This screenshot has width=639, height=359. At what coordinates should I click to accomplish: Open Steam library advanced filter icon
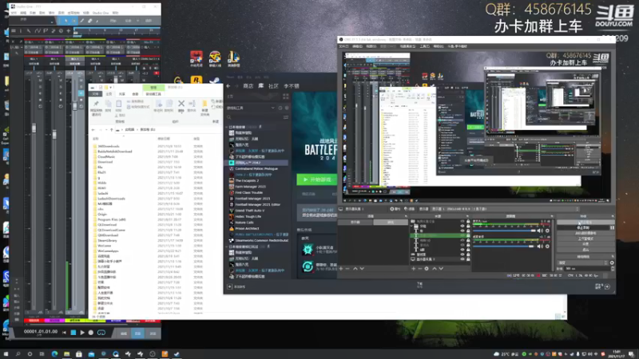(286, 117)
